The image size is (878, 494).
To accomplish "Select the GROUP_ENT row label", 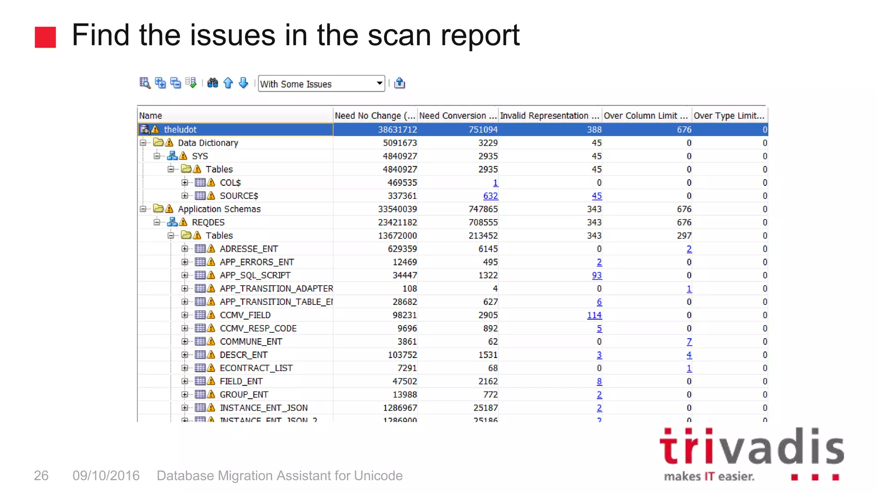I will (x=244, y=394).
